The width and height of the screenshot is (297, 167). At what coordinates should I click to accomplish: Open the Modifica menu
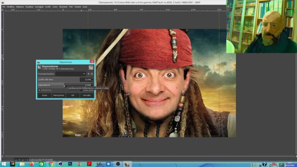click(10, 7)
